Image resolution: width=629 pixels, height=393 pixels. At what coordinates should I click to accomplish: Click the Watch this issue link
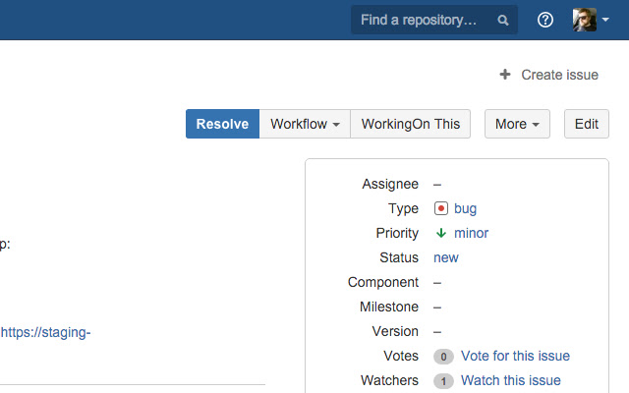click(x=511, y=380)
